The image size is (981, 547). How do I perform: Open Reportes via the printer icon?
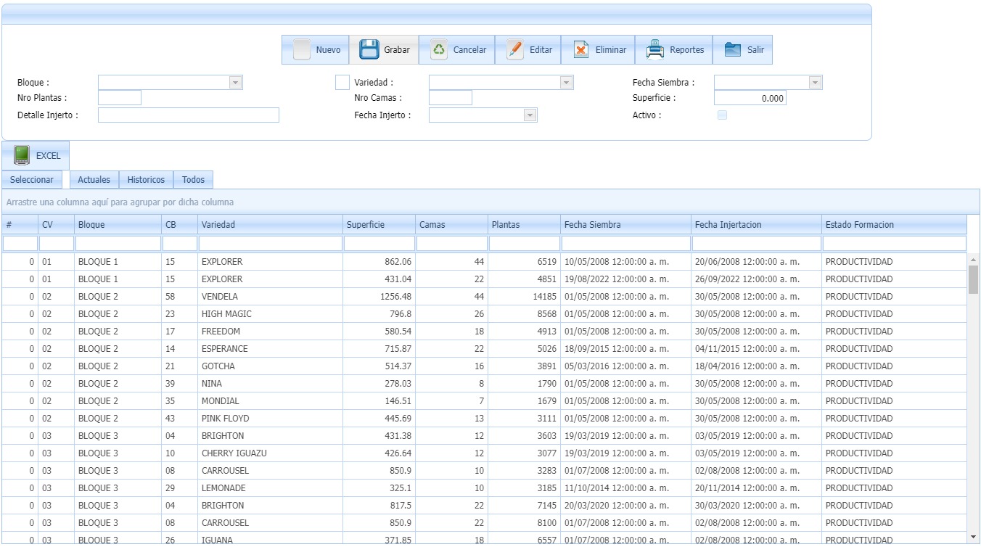tap(655, 50)
